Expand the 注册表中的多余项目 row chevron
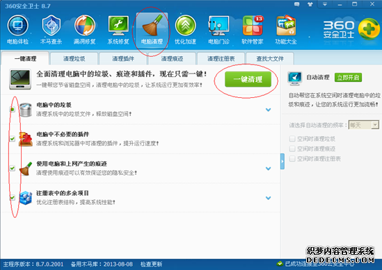 (268, 198)
